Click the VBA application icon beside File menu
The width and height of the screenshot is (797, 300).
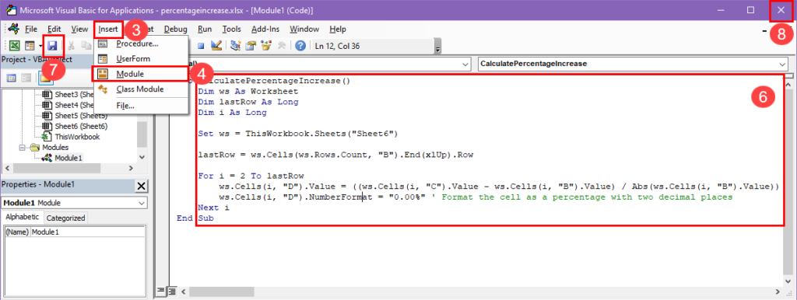coord(14,29)
